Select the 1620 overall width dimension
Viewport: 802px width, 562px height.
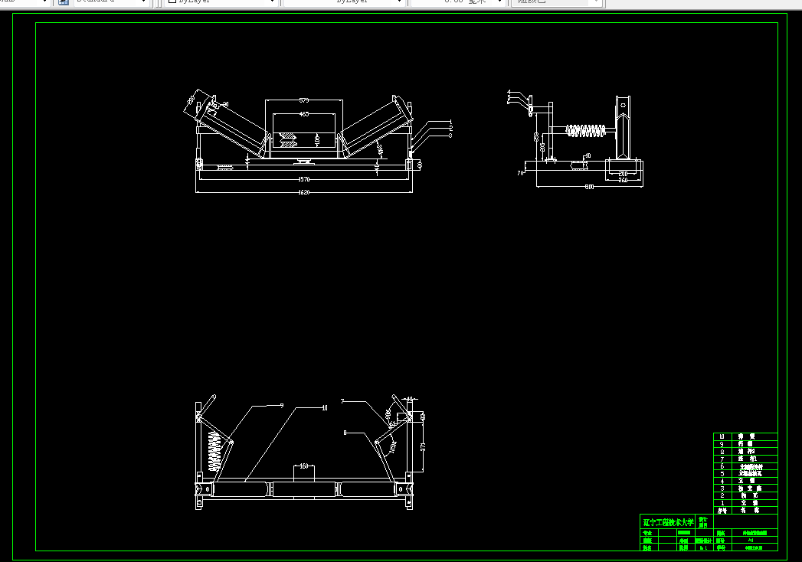[304, 193]
